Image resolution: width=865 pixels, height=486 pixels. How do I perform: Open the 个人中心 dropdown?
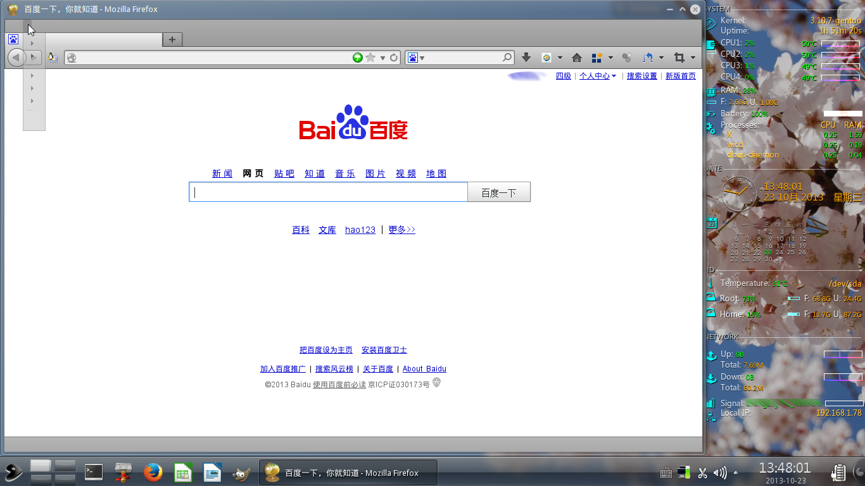[x=598, y=76]
